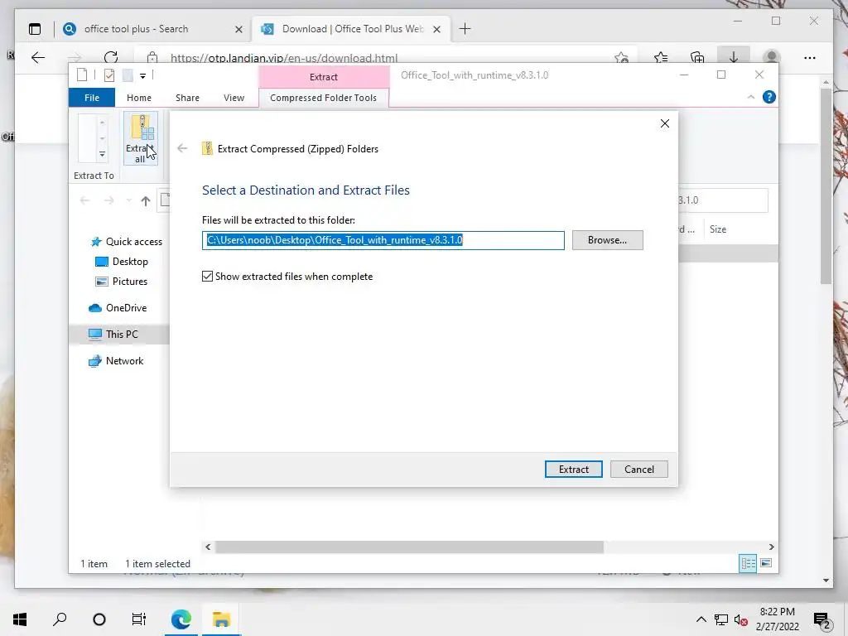Screen dimensions: 848x636
Task: Click the Extract all ribbon icon
Action: (141, 138)
